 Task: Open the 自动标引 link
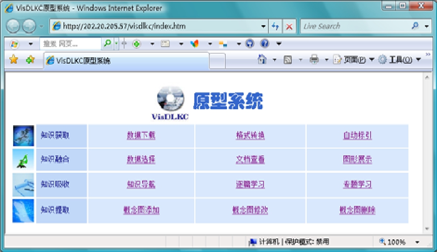point(357,135)
